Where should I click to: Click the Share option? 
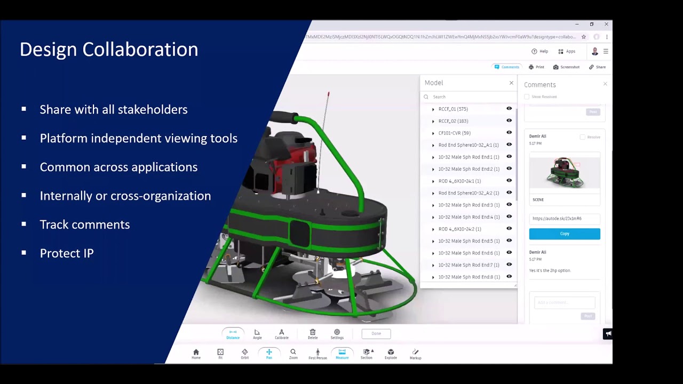(x=597, y=67)
